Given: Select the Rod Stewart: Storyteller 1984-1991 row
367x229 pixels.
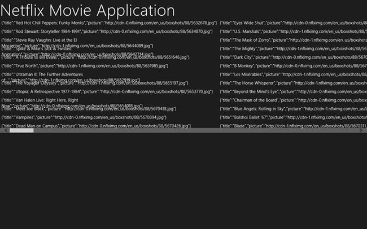Looking at the screenshot, I should (107, 32).
